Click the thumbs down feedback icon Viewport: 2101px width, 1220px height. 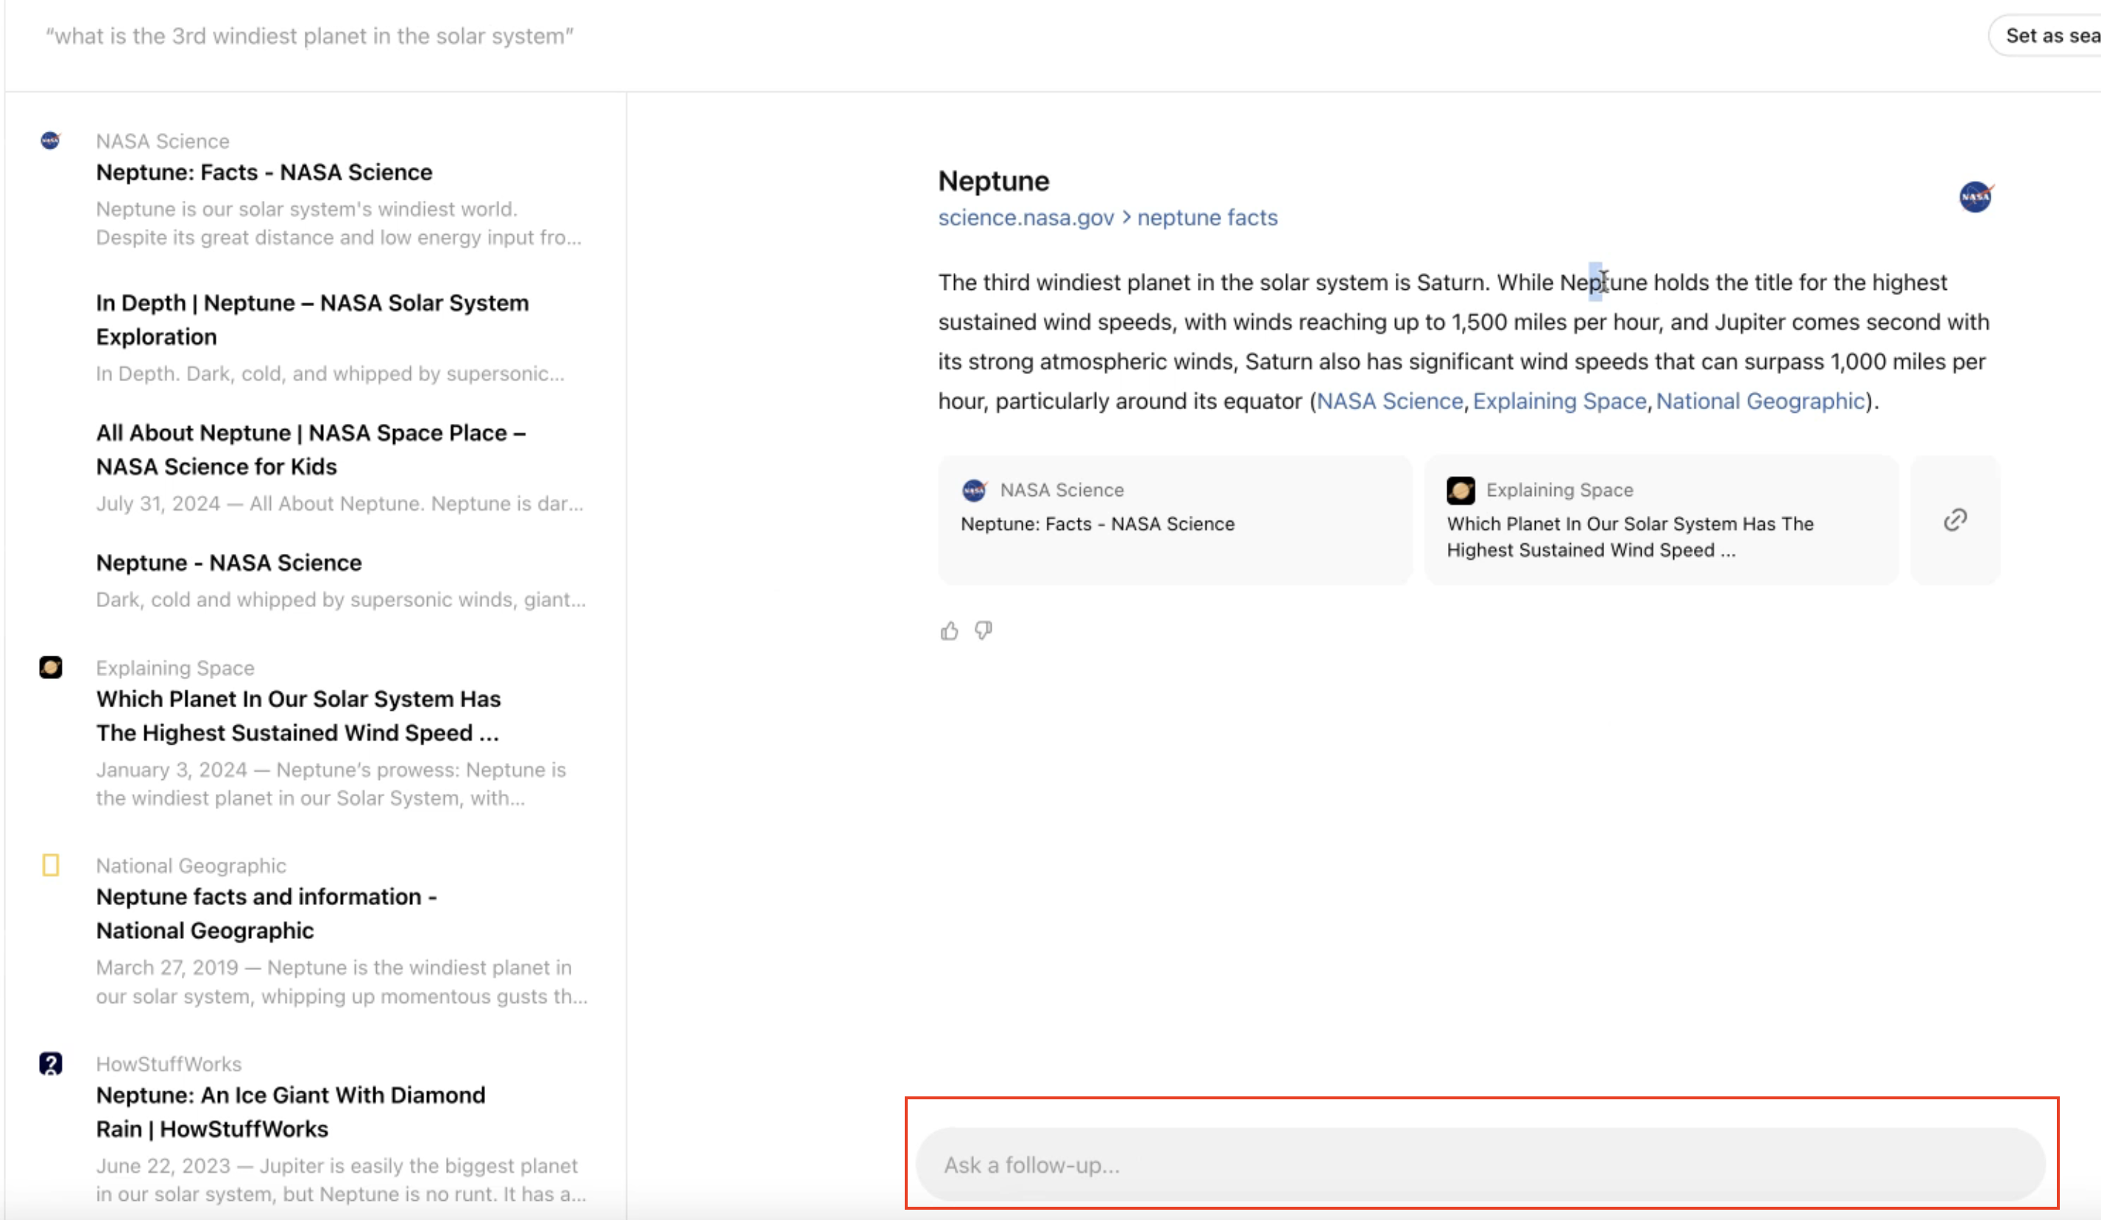(984, 631)
